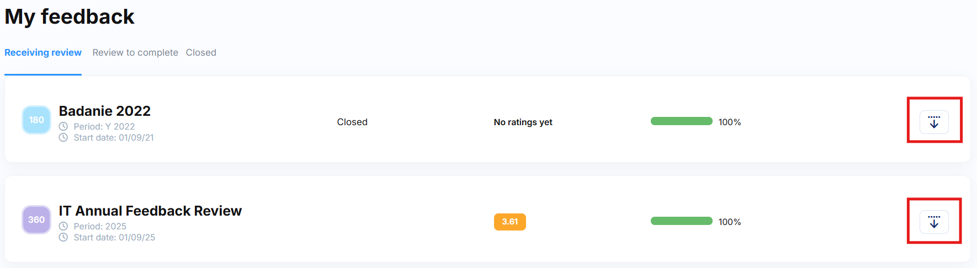The image size is (977, 268).
Task: Click clock icon beside Start date: 01/09/25
Action: pos(63,237)
